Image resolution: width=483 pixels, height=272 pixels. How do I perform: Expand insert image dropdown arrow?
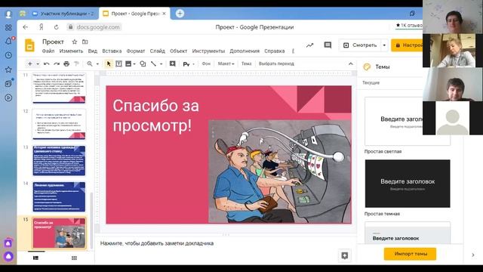point(134,63)
